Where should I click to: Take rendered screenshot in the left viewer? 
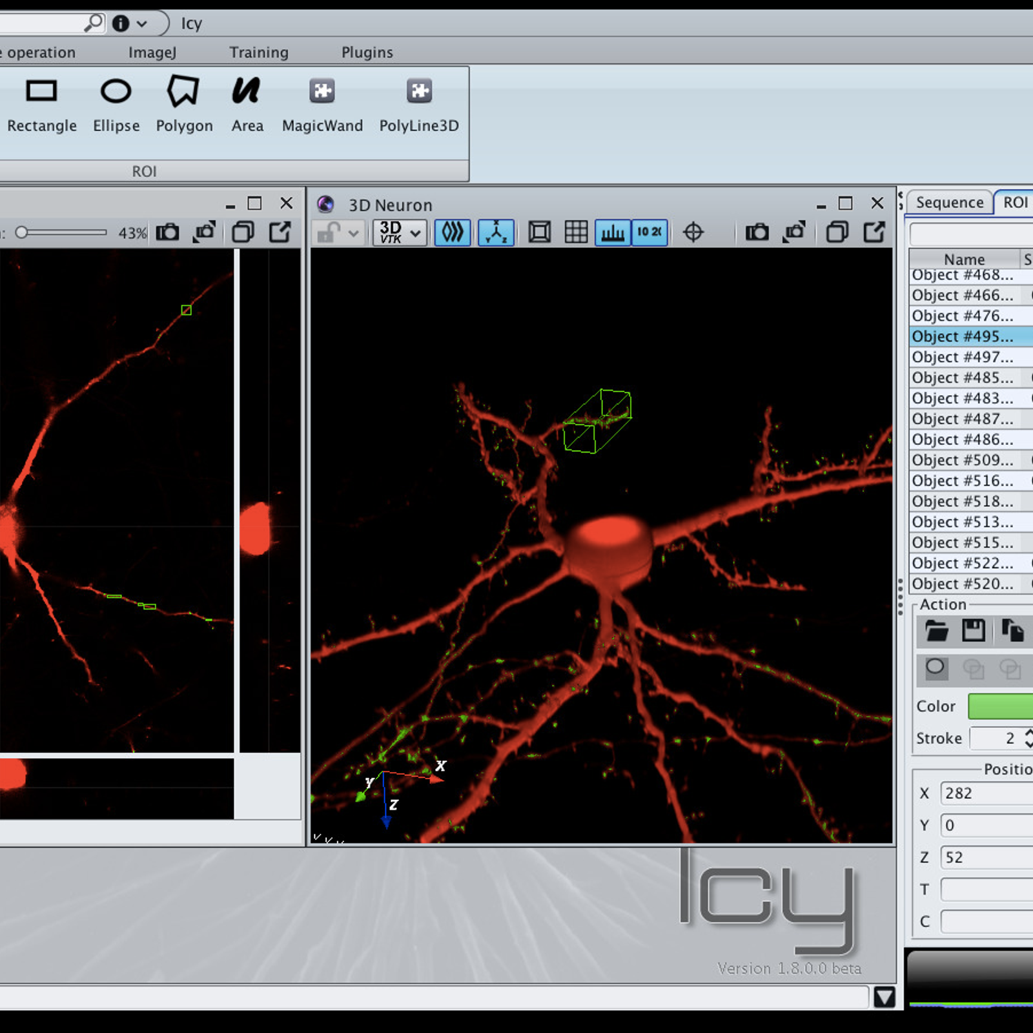point(205,232)
